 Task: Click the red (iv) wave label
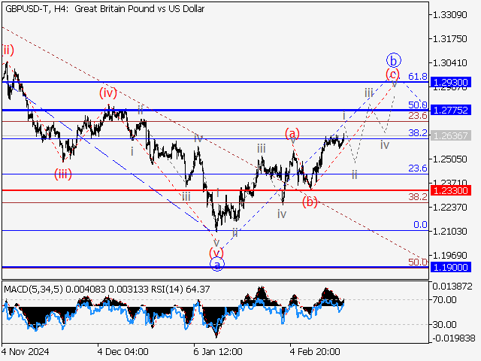(x=109, y=93)
